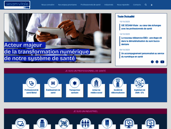Click the SESAM-Vitale logo
This screenshot has height=129, width=171.
pyautogui.click(x=17, y=5)
